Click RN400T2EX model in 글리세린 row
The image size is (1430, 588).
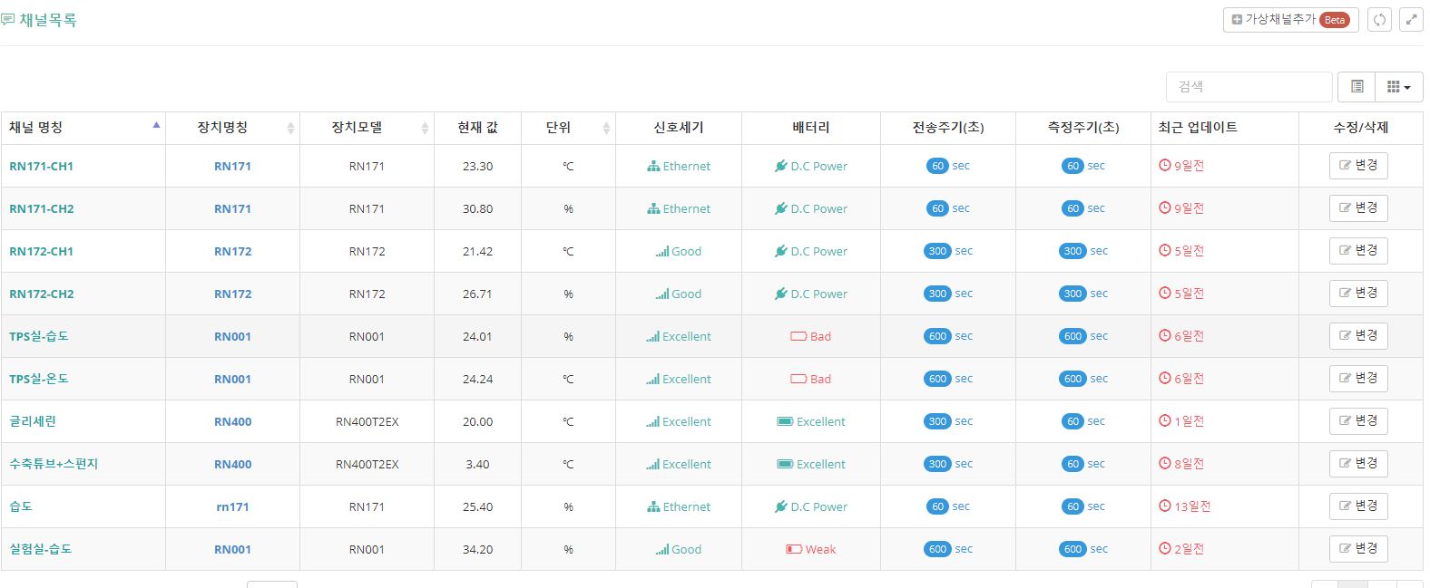(x=367, y=421)
